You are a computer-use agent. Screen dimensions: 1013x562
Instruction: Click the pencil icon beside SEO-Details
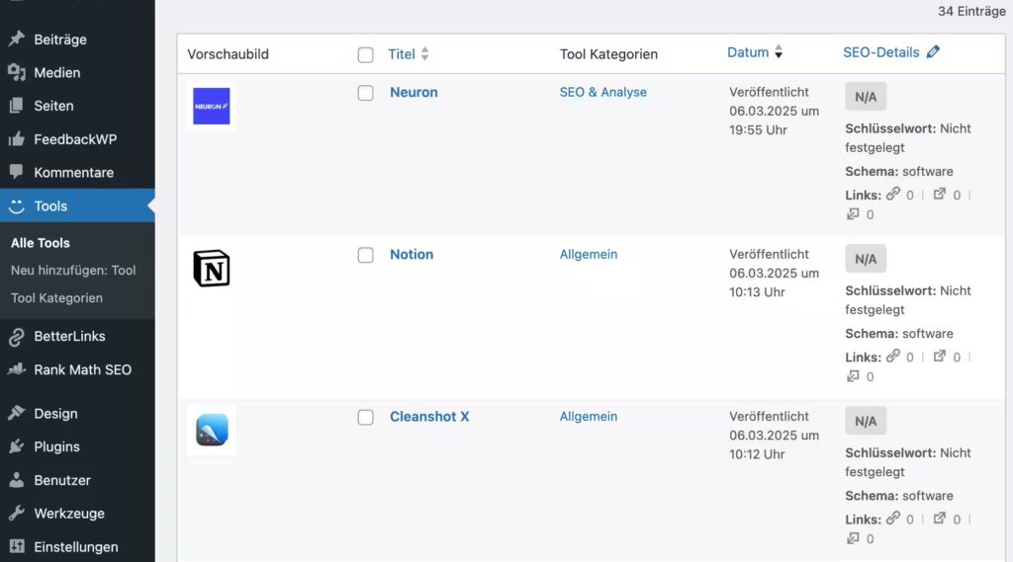tap(933, 53)
